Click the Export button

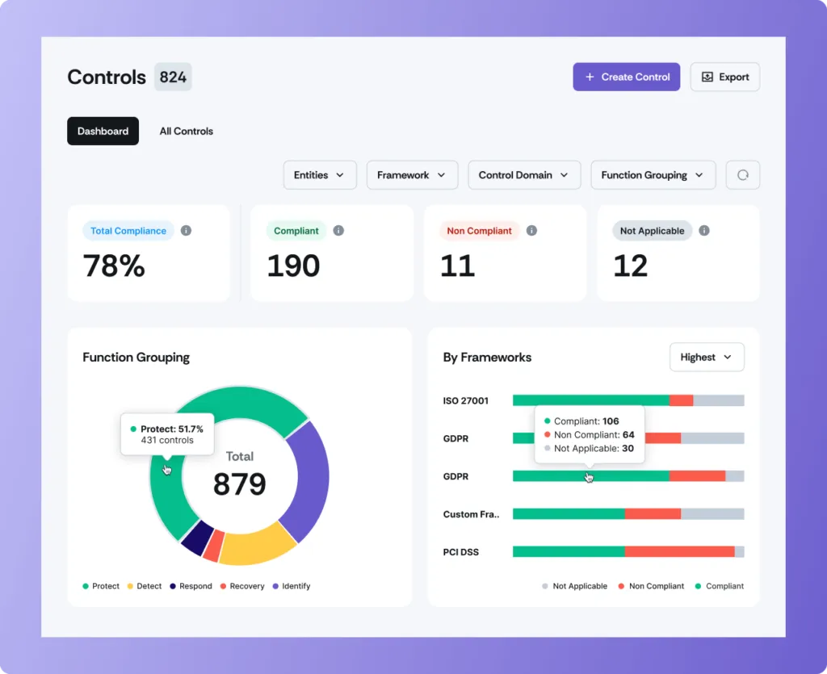pos(724,76)
